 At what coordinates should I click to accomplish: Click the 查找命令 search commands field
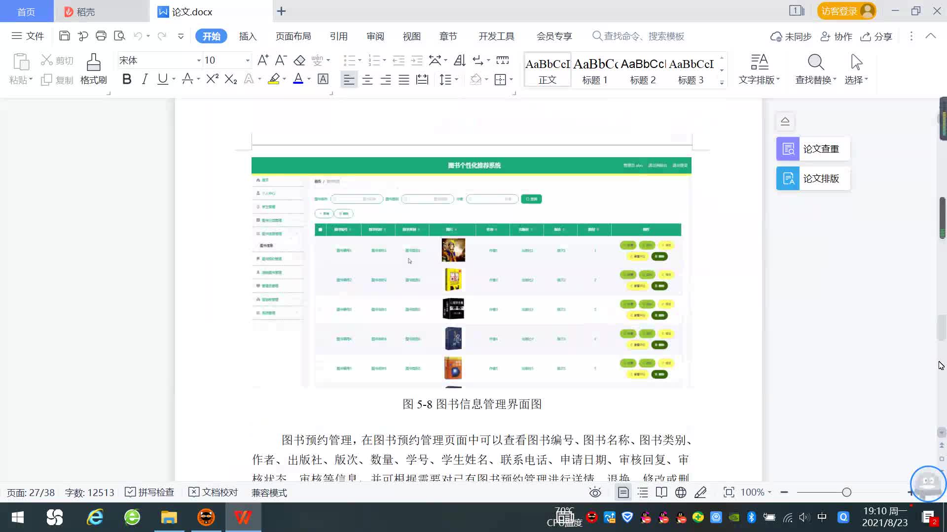tap(638, 36)
